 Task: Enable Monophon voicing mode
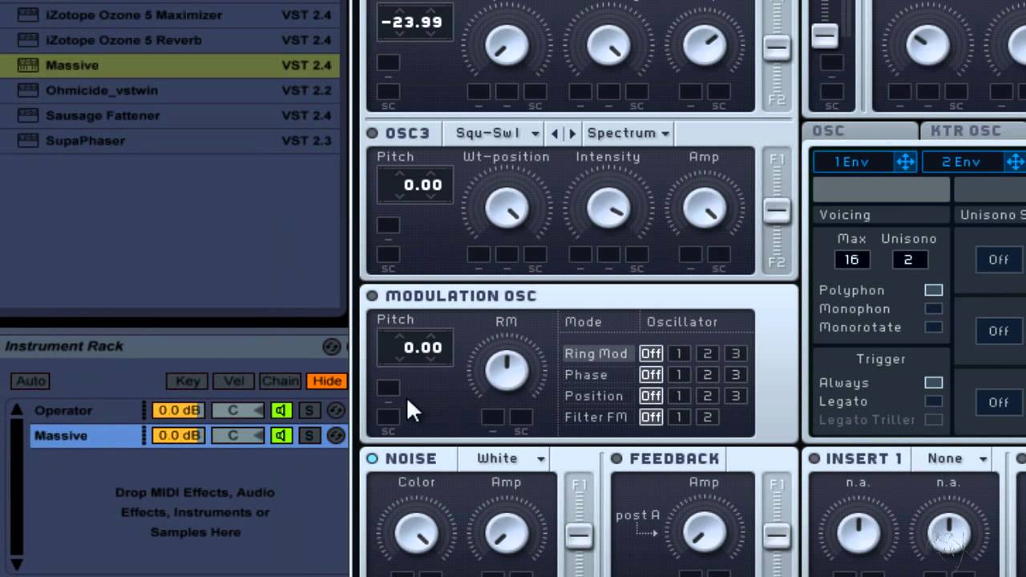click(933, 309)
